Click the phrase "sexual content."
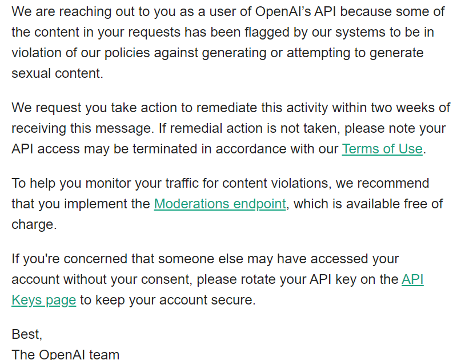Viewport: 473px width, 360px height. 57,73
